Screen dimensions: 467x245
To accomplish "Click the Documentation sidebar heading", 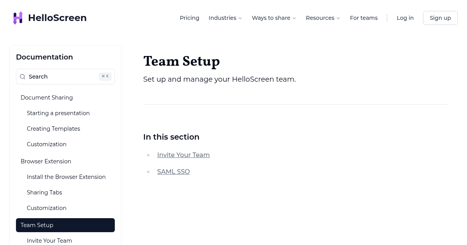I will 44,57.
